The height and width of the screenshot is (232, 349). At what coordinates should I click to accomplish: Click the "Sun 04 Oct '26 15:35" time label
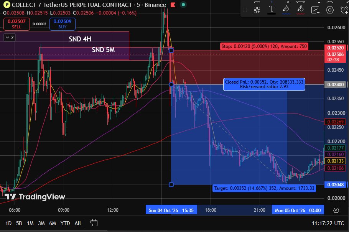171,210
